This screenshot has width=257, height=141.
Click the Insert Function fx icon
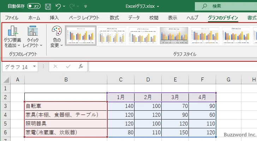81,66
